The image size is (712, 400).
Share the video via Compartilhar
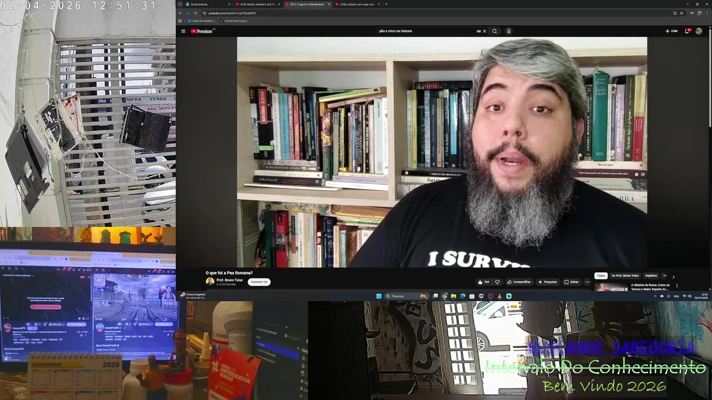coord(519,282)
